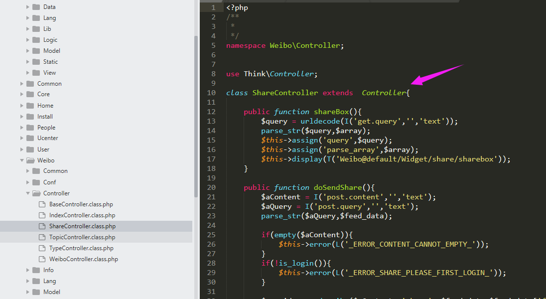Expand the Info folder arrow
Viewport: 546px width, 299px height.
point(28,270)
